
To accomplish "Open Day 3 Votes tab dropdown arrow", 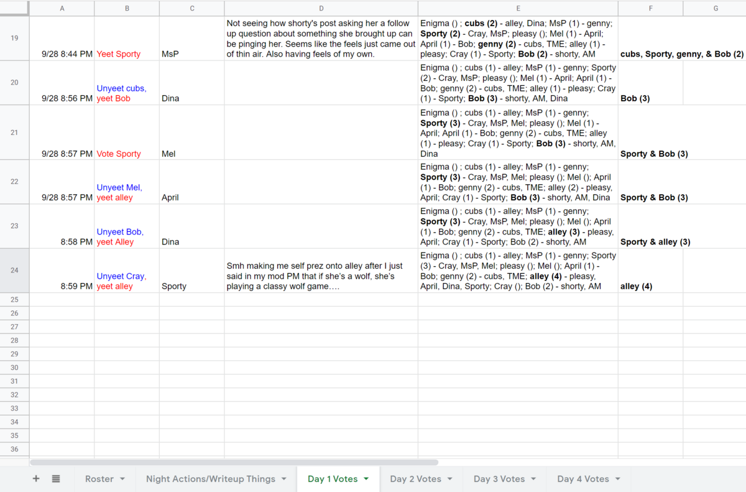I will pyautogui.click(x=534, y=479).
